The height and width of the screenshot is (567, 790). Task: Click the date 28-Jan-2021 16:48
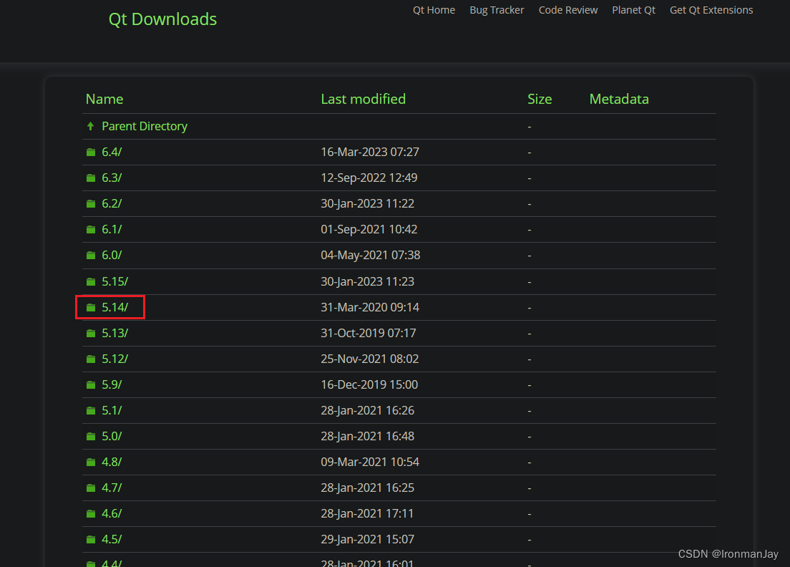point(368,437)
